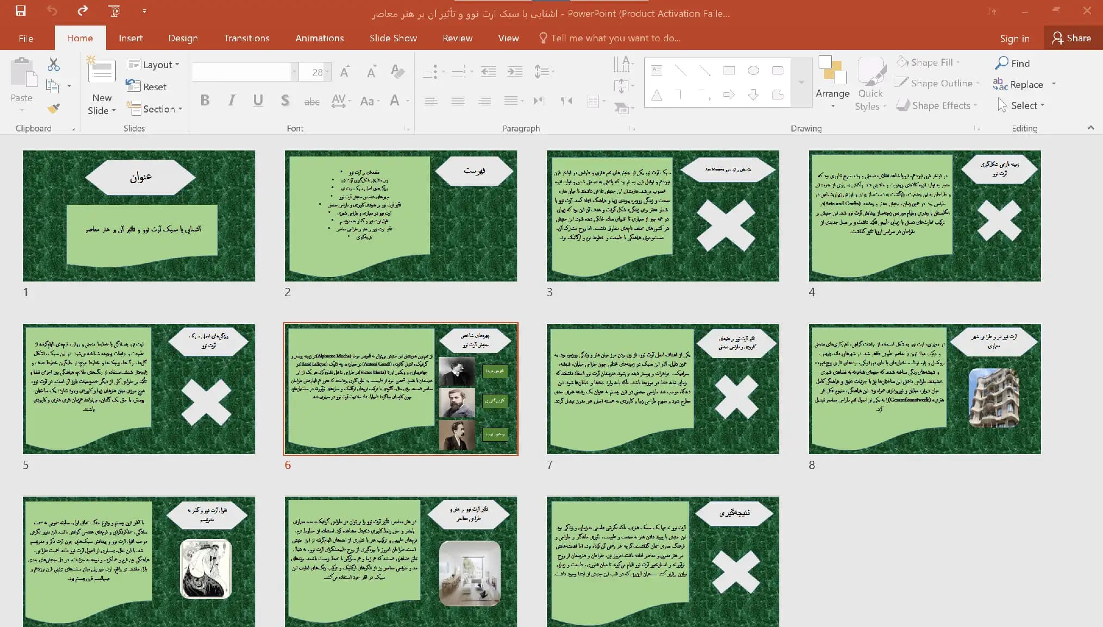Click the Increase List Level indent icon

514,71
